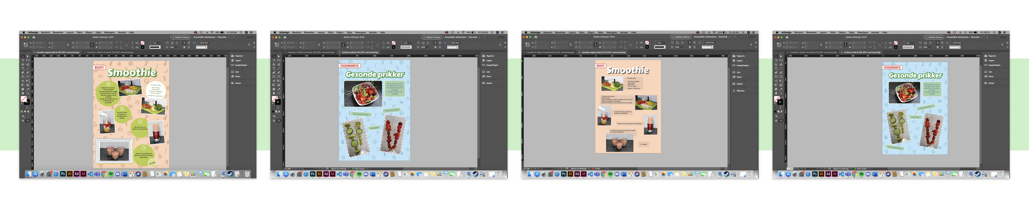Click fill color swatch in 44% smoothie window toolbox
This screenshot has width=1029, height=209.
coord(23,99)
